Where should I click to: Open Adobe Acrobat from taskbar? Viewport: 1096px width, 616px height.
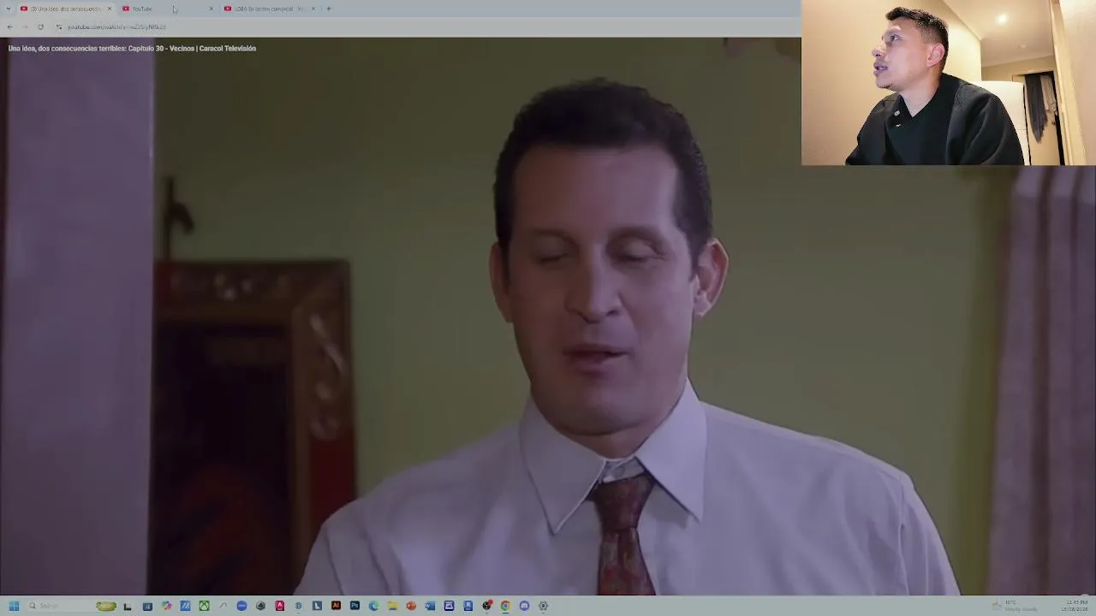point(279,606)
